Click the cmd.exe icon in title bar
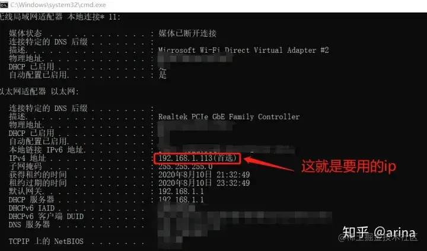This screenshot has height=251, width=427. tap(4, 5)
